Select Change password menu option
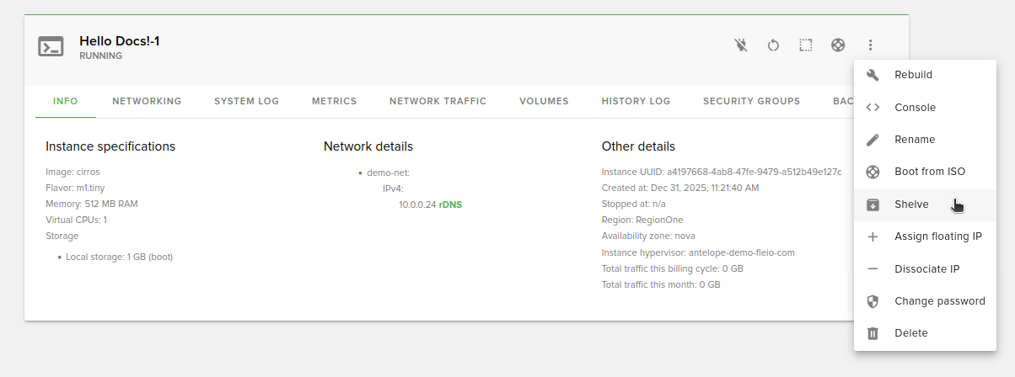The image size is (1015, 377). 939,301
